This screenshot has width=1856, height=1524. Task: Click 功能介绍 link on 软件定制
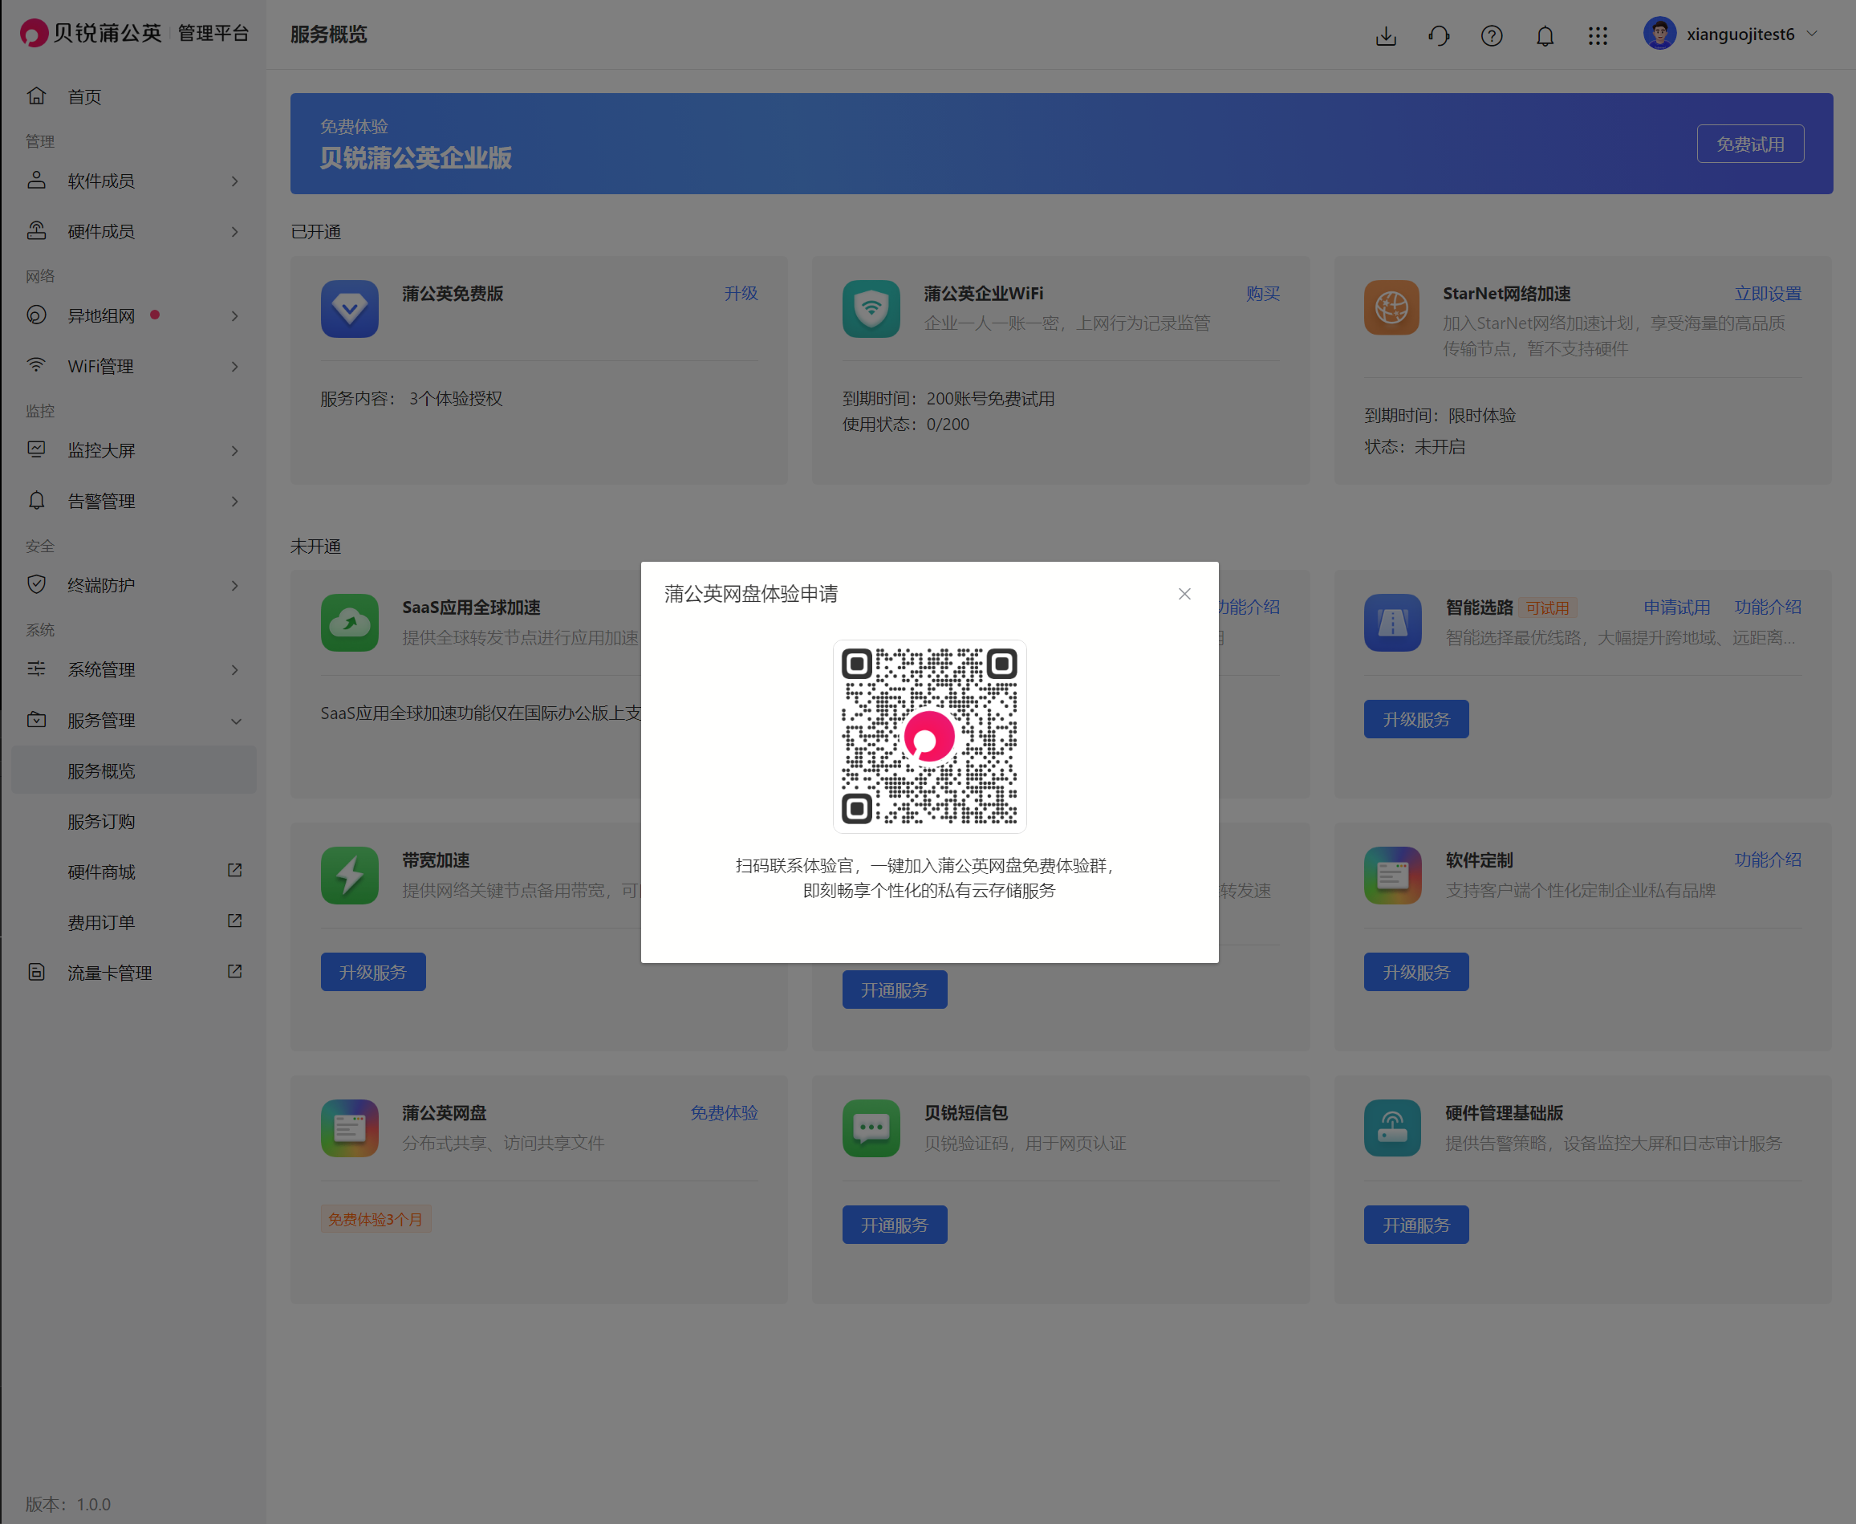tap(1768, 860)
